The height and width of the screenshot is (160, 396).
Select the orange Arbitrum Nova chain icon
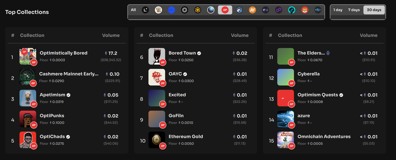252,10
